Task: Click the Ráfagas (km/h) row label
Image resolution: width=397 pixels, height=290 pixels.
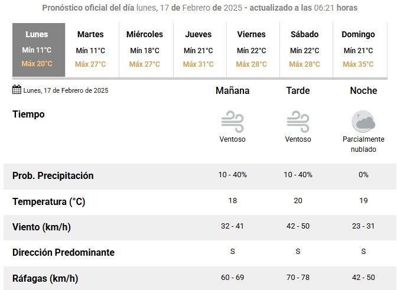Action: click(x=45, y=278)
